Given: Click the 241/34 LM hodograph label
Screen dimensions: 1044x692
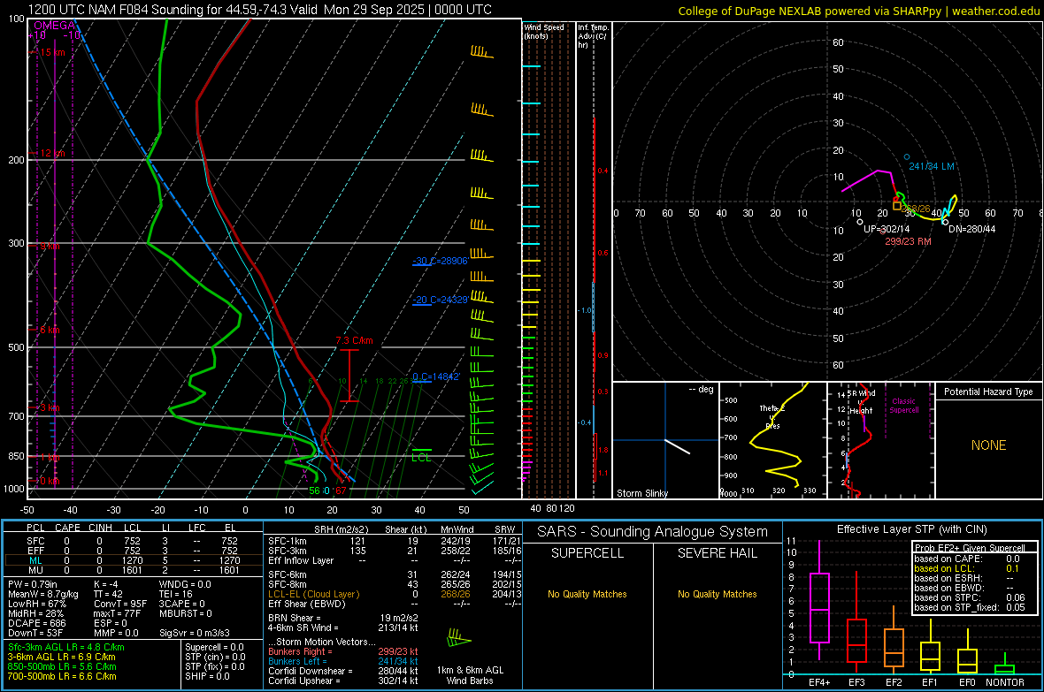Looking at the screenshot, I should tap(932, 166).
